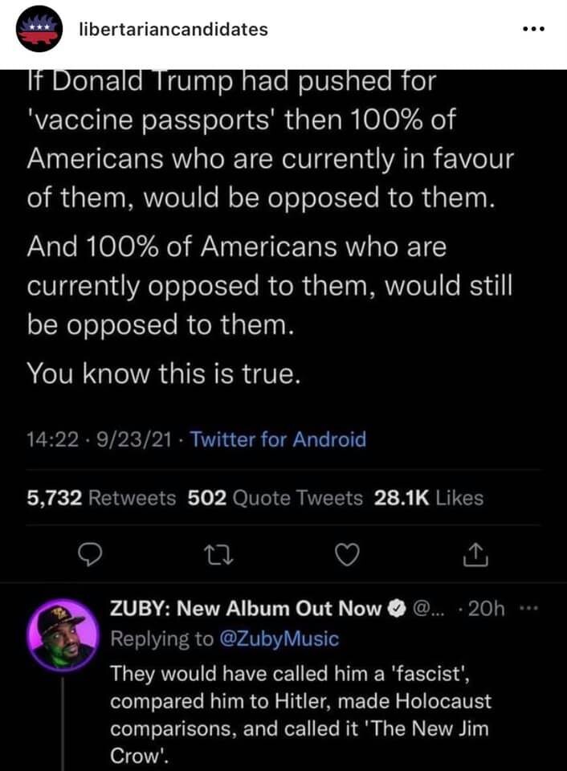Click the 20h reply timestamp

[x=487, y=609]
